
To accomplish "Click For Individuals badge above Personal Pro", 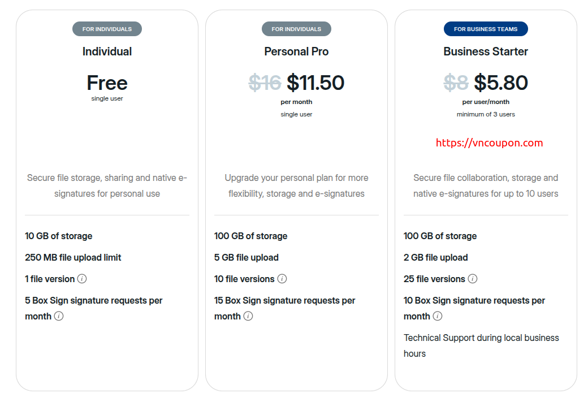I will point(296,29).
